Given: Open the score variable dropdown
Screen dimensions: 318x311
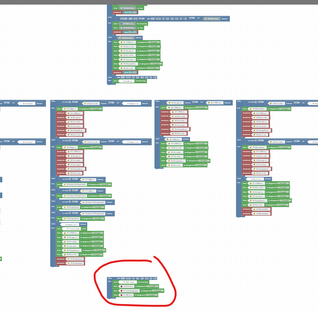Looking at the screenshot, I should 123,19.
